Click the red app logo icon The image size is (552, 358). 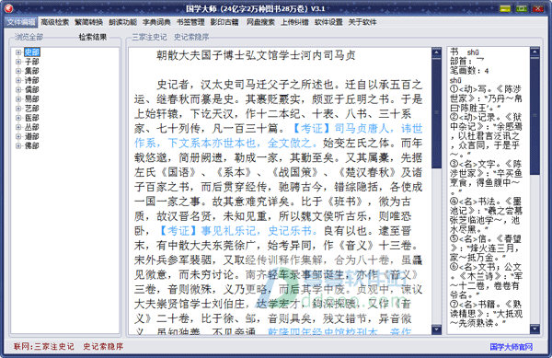point(9,8)
